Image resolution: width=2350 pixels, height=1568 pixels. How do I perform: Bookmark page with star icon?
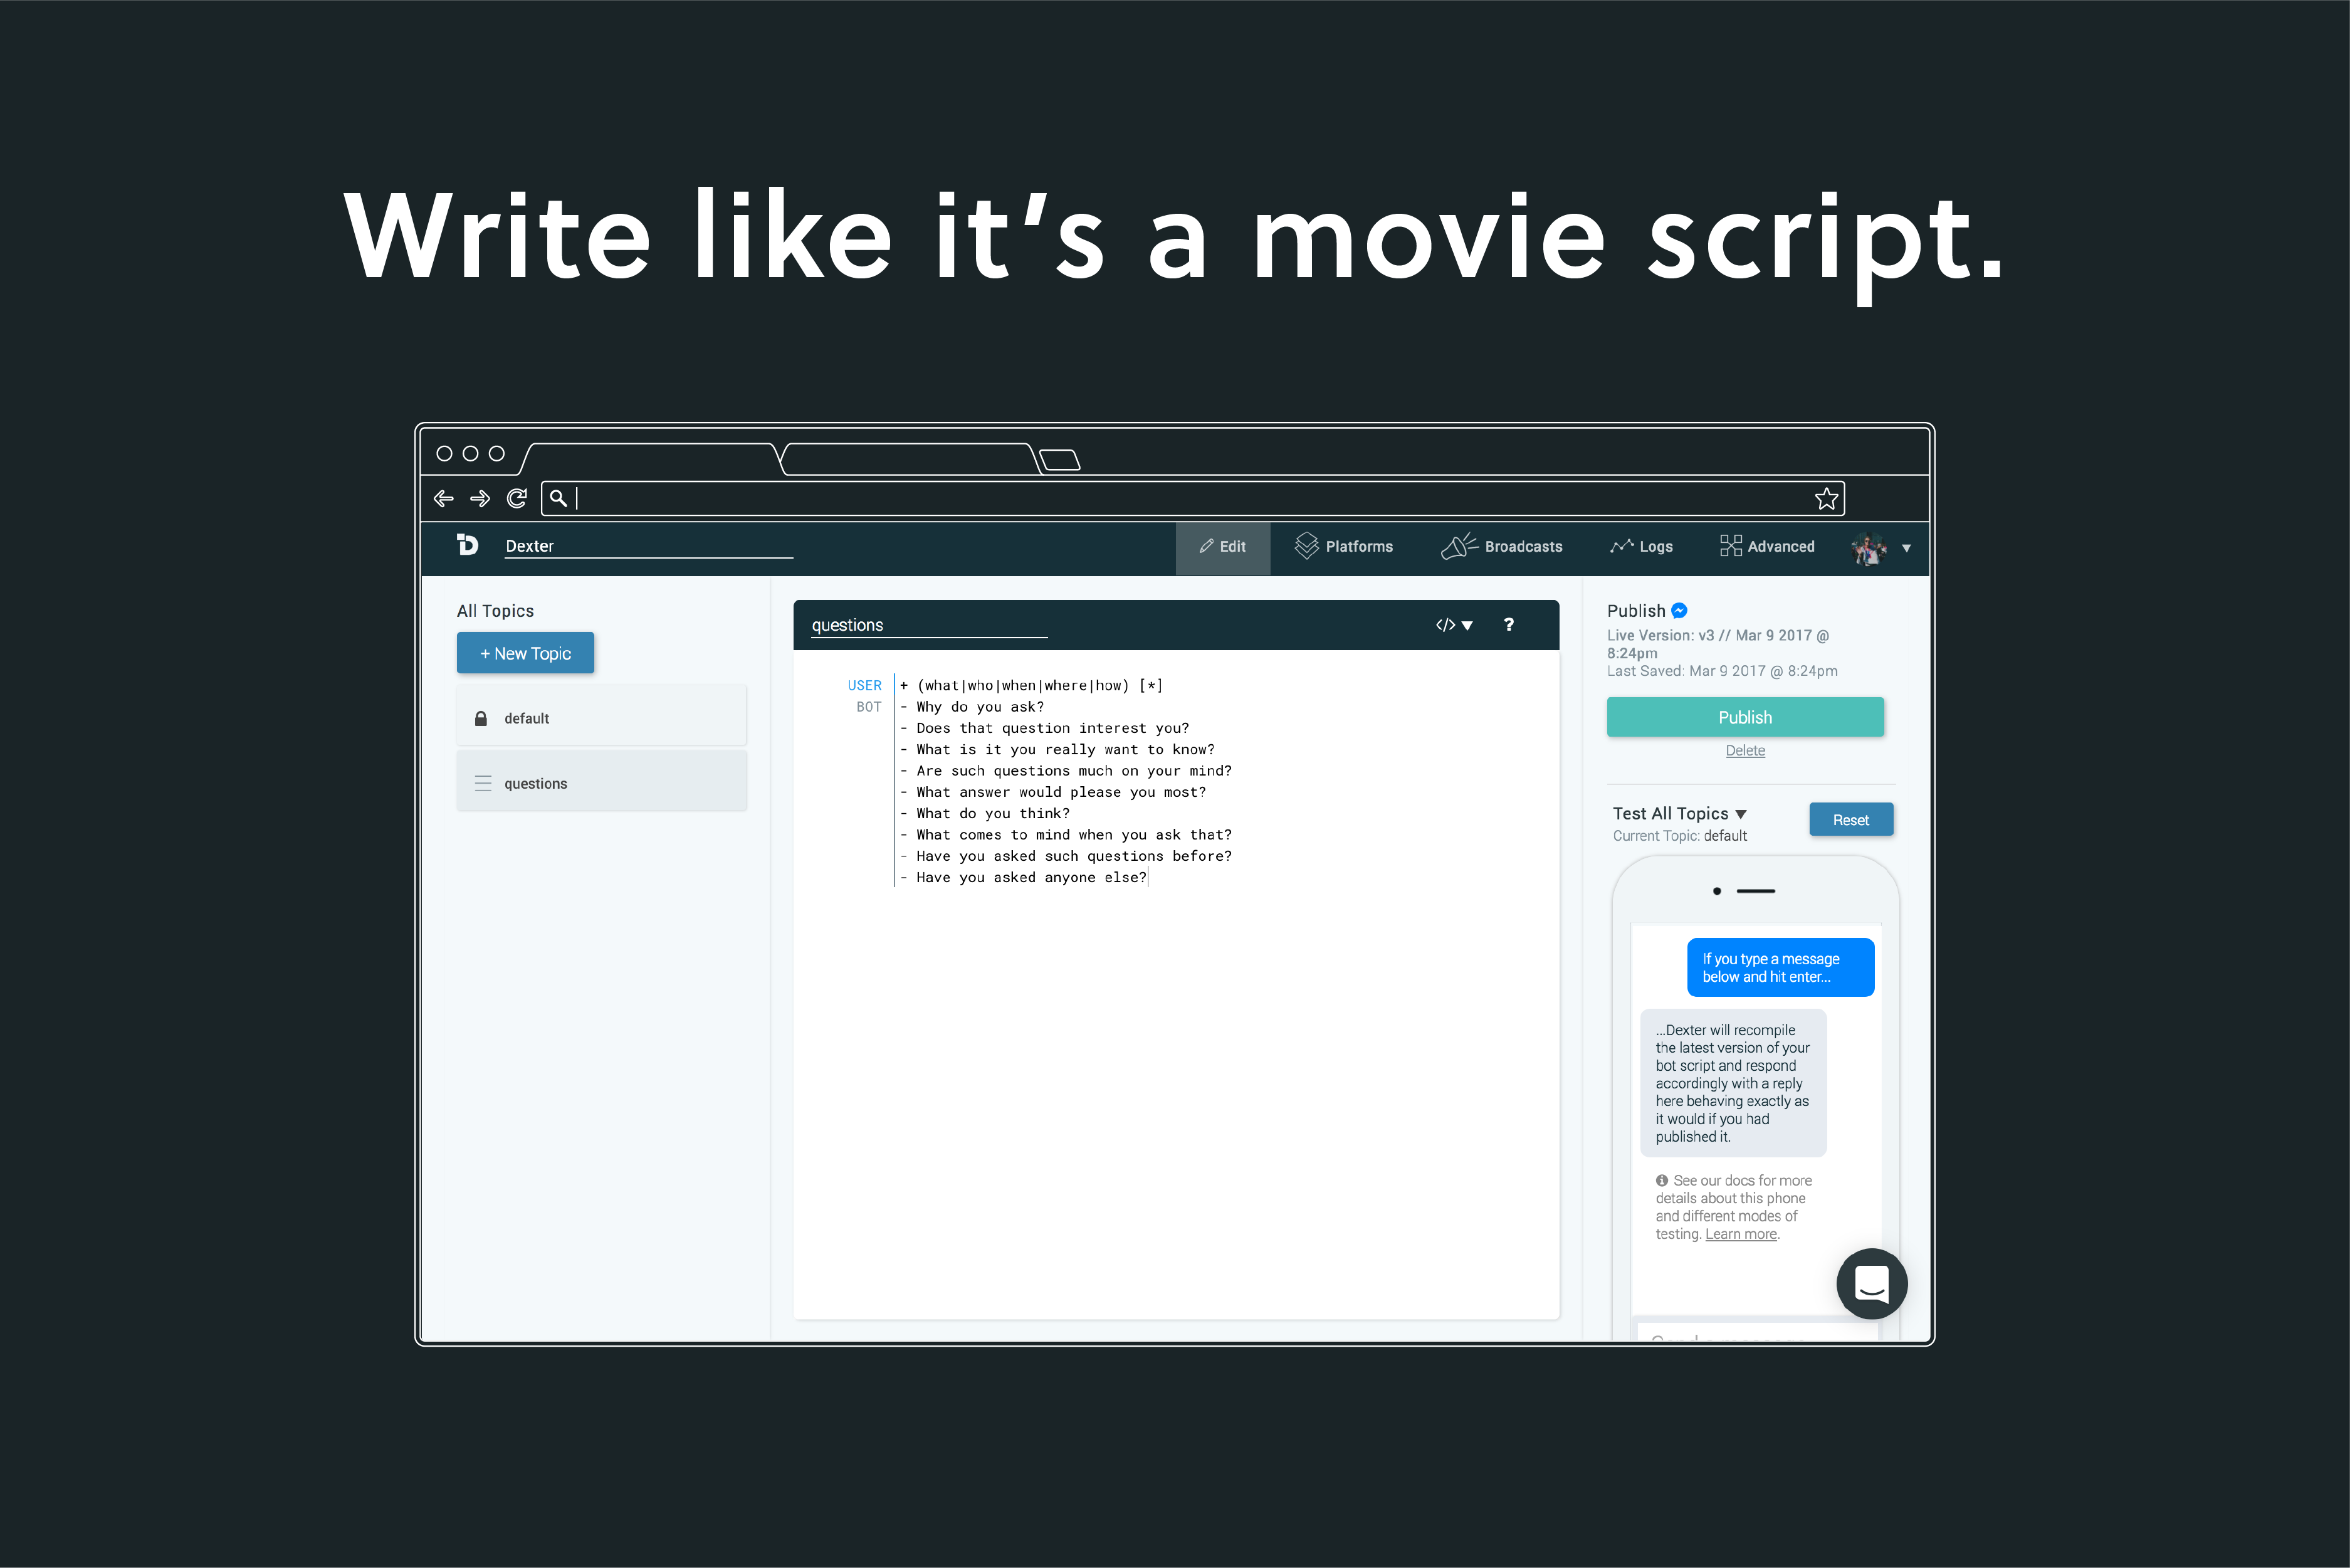1826,498
